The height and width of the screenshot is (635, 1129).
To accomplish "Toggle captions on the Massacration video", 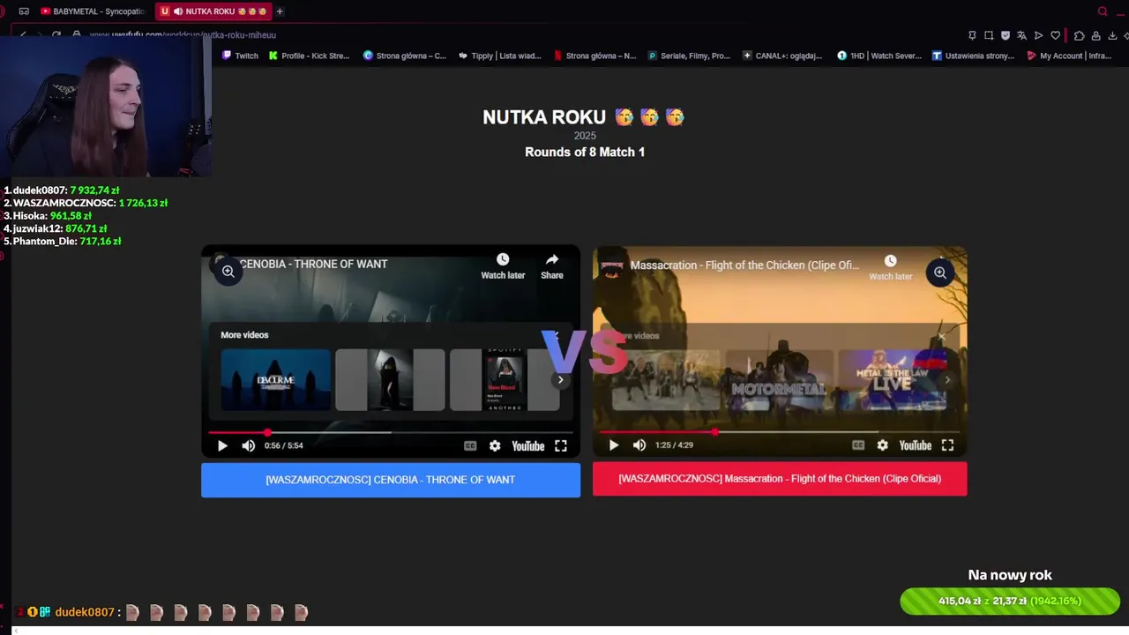I will click(858, 445).
